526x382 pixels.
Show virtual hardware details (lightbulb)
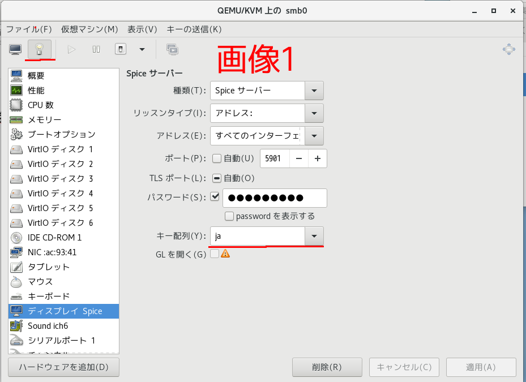tap(40, 50)
